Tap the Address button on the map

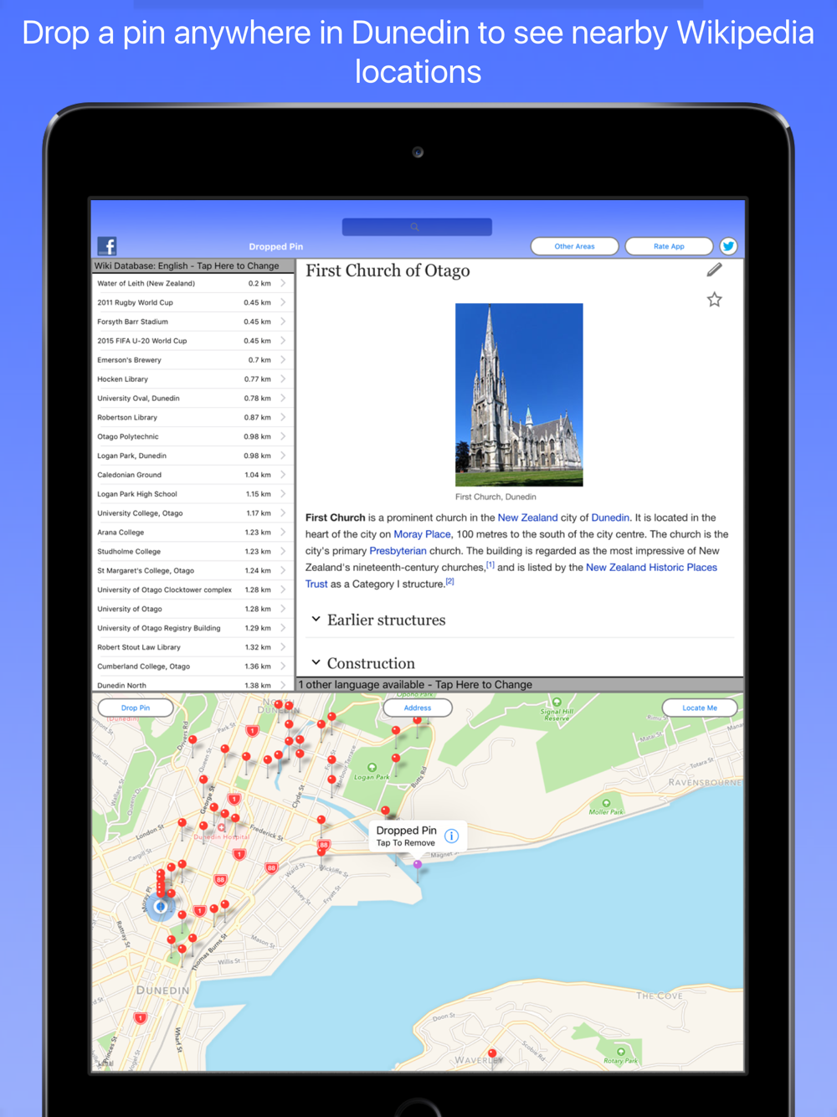(418, 708)
